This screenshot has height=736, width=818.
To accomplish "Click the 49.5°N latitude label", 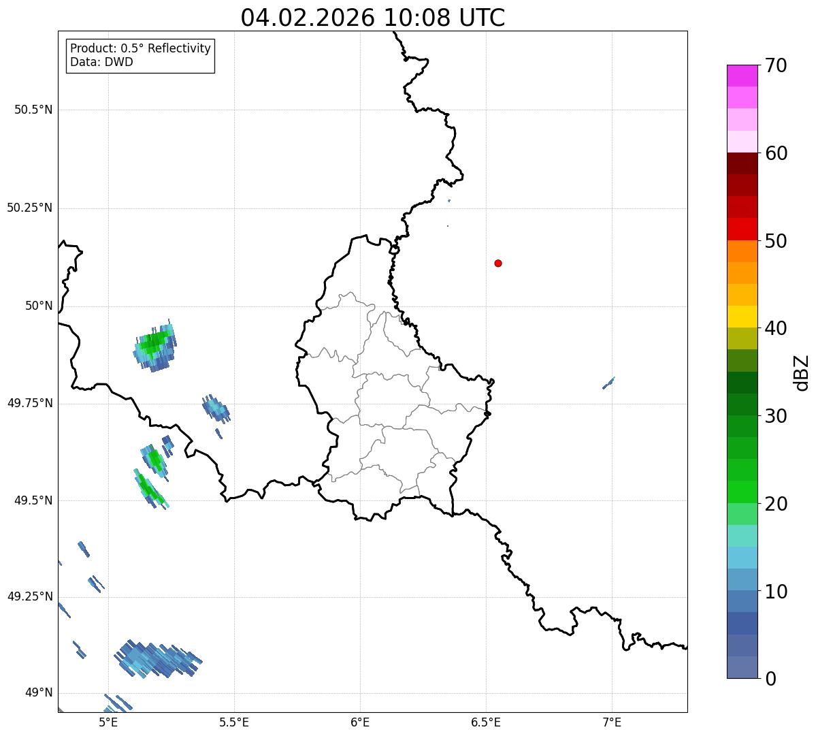I will point(33,500).
